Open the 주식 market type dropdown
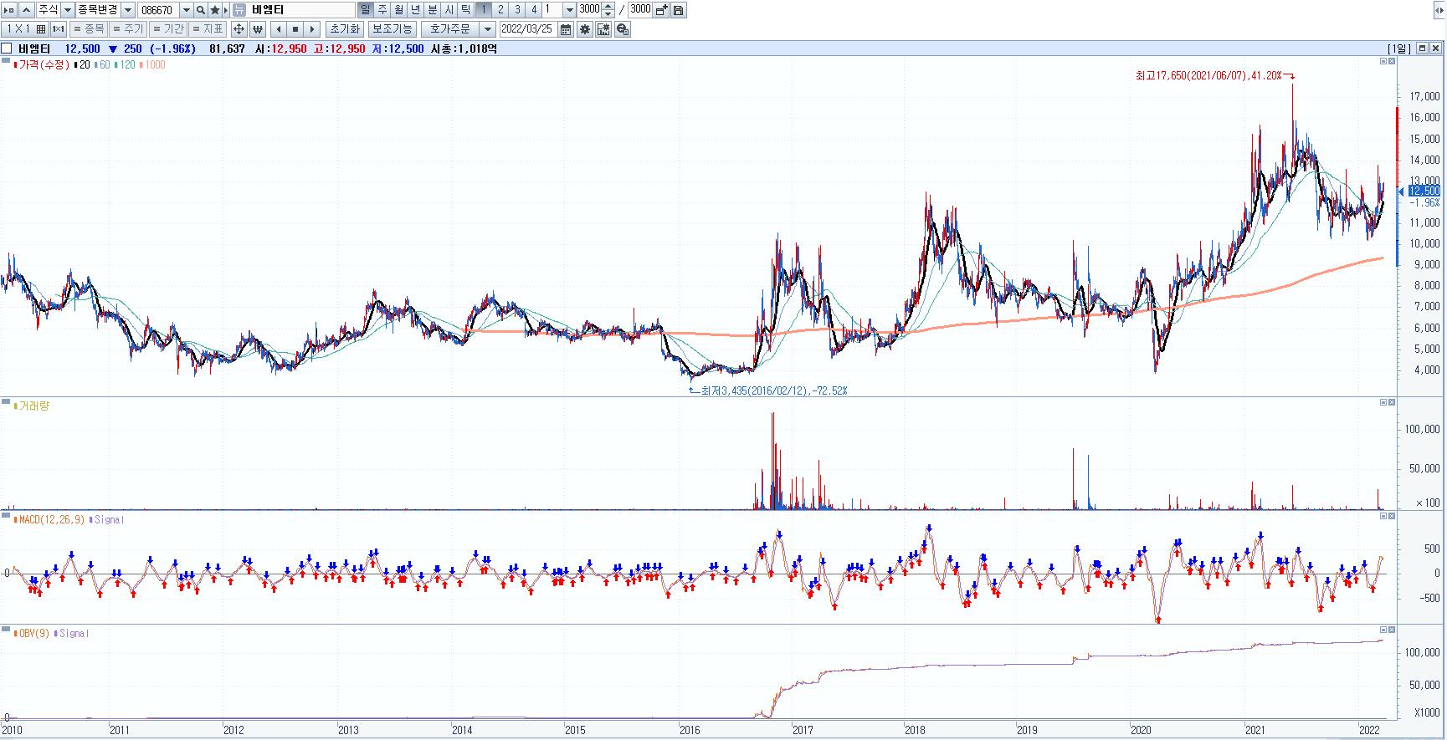This screenshot has height=740, width=1447. tap(68, 10)
